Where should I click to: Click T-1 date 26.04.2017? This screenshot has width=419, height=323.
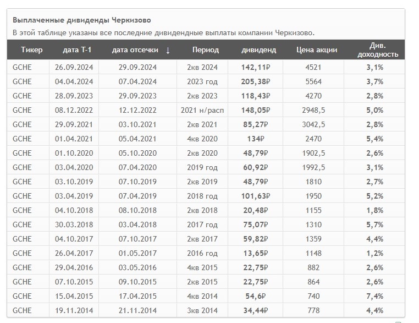[x=74, y=253]
